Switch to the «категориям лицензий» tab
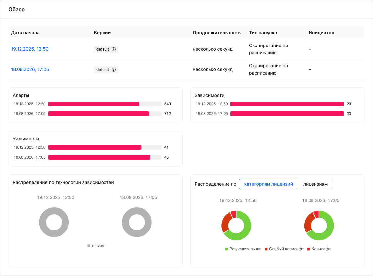Viewport: 373px width, 276px height. 269,184
